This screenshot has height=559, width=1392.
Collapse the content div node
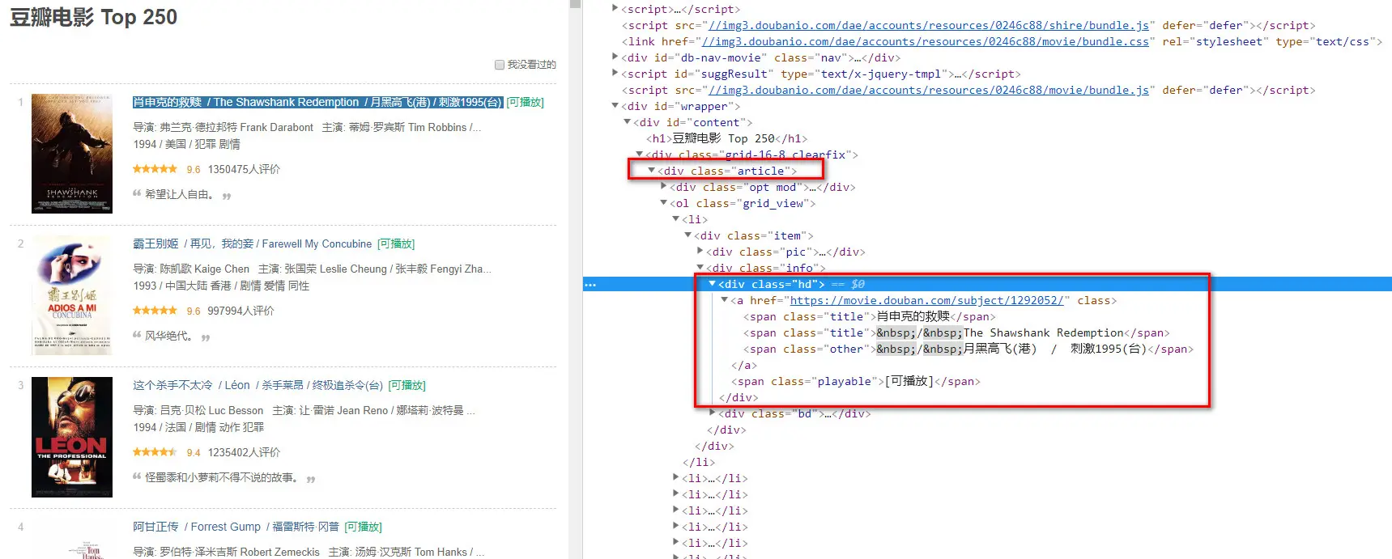pos(627,122)
